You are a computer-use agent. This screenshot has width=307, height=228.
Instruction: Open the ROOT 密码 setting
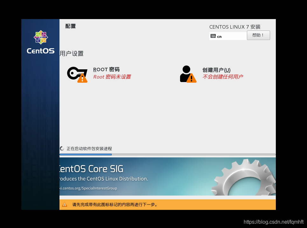(106, 69)
